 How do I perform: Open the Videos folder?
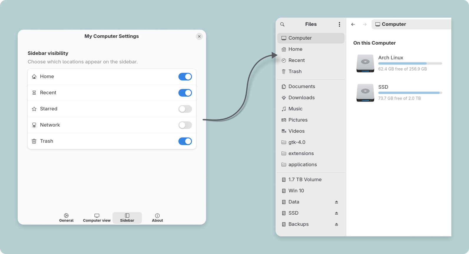click(311, 131)
